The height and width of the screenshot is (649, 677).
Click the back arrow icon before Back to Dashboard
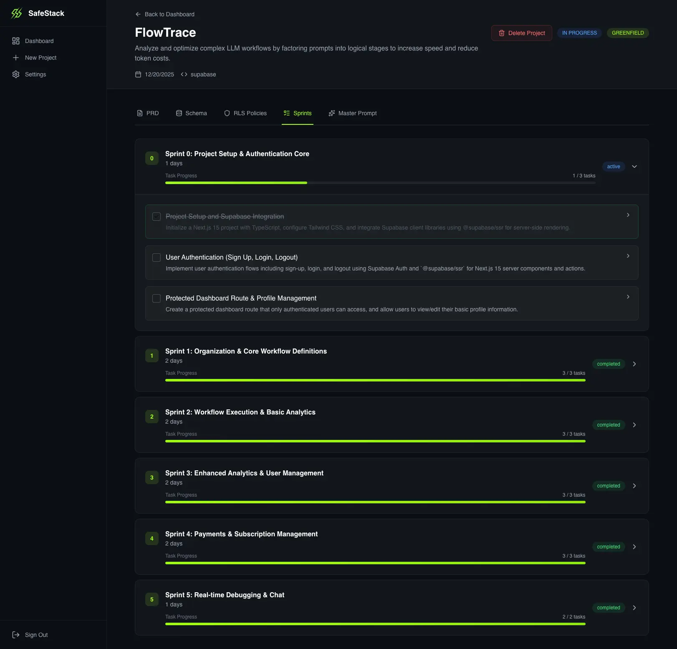138,14
